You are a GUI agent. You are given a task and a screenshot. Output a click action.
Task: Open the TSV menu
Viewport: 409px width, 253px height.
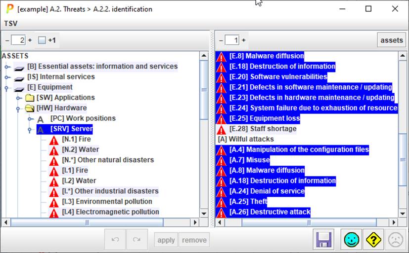coord(10,23)
